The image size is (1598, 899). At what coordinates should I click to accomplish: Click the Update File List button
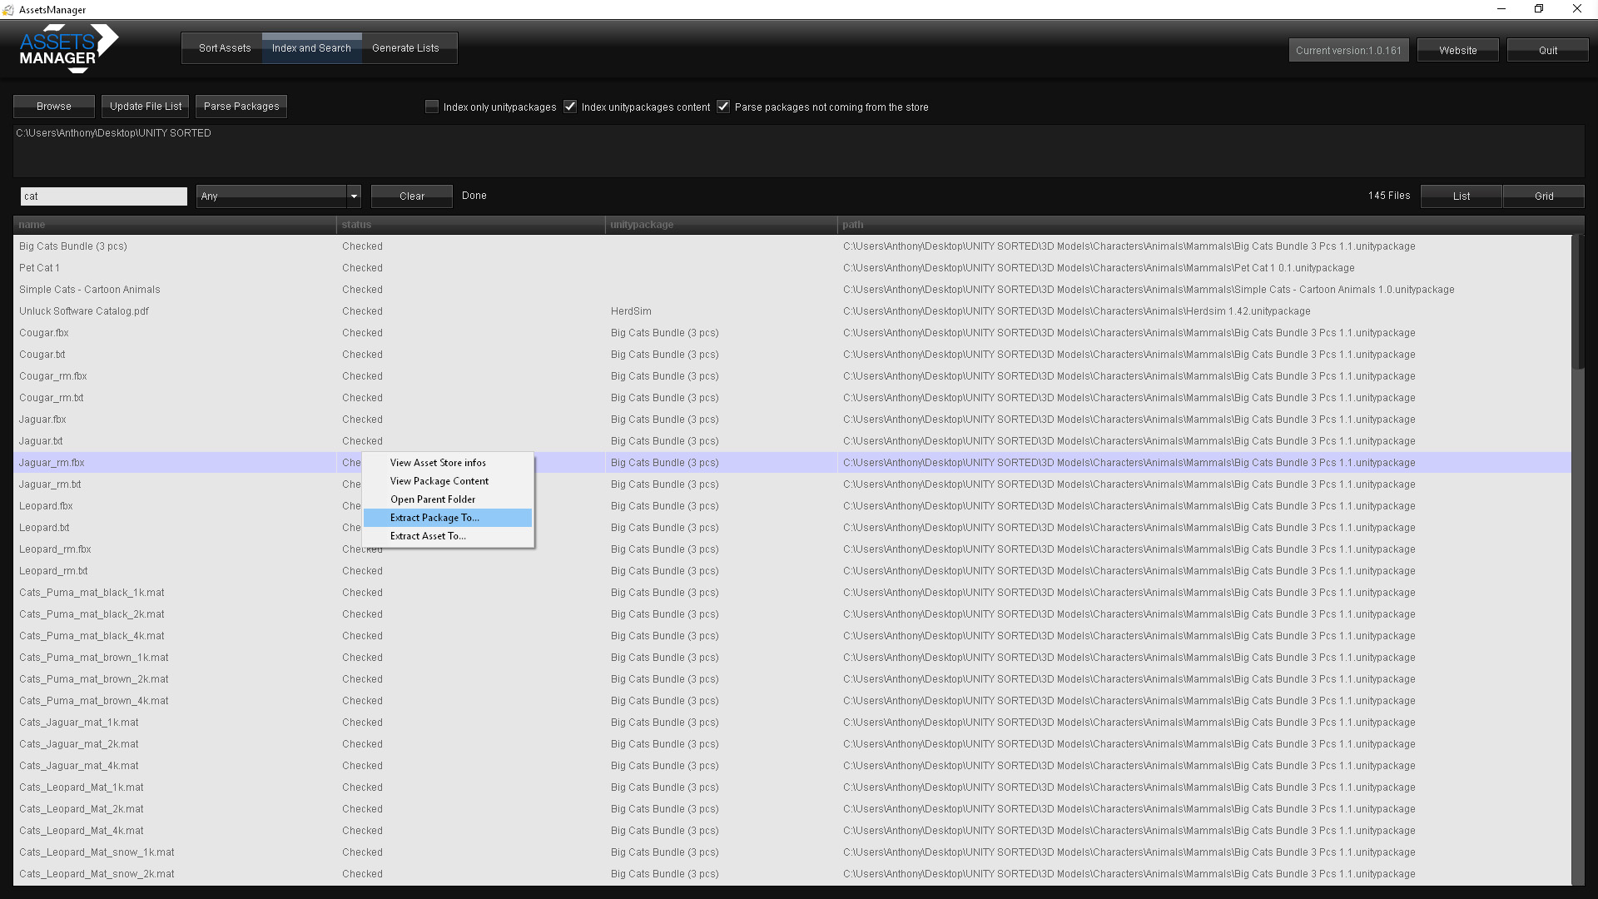pos(144,106)
